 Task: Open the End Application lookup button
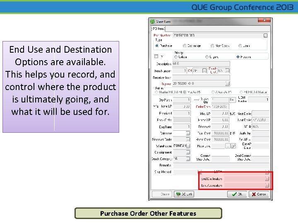click(267, 185)
